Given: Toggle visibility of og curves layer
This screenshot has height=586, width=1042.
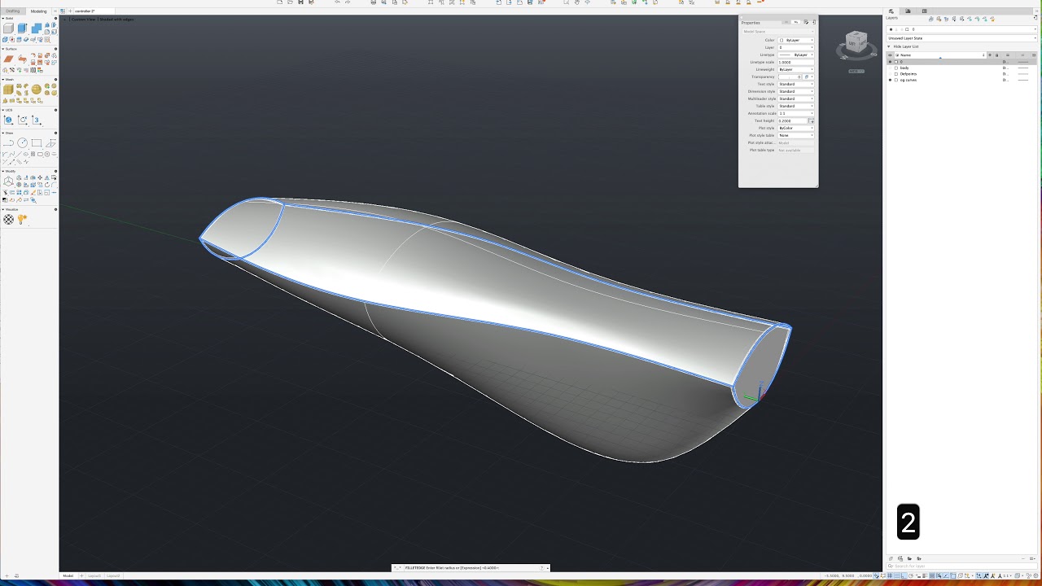Looking at the screenshot, I should 890,80.
